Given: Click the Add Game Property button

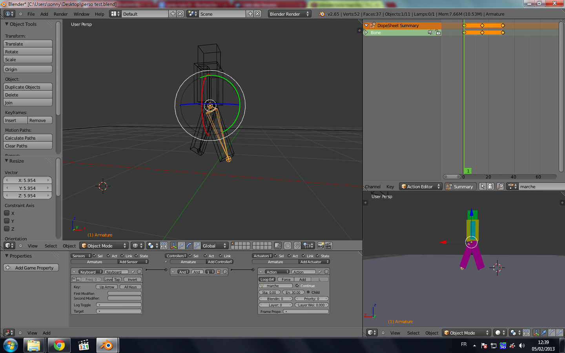Looking at the screenshot, I should click(31, 268).
